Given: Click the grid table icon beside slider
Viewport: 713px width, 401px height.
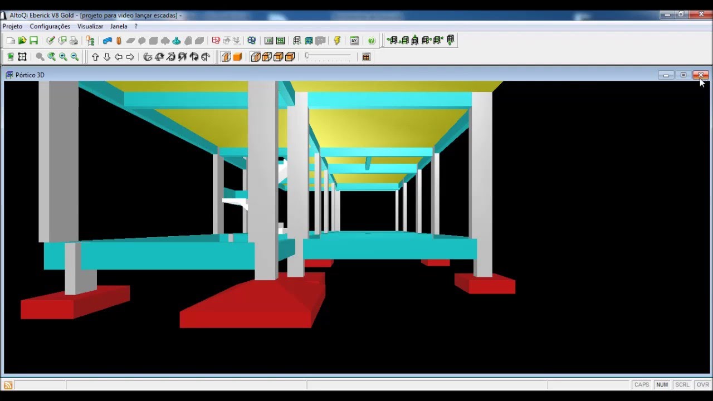Looking at the screenshot, I should (x=366, y=57).
